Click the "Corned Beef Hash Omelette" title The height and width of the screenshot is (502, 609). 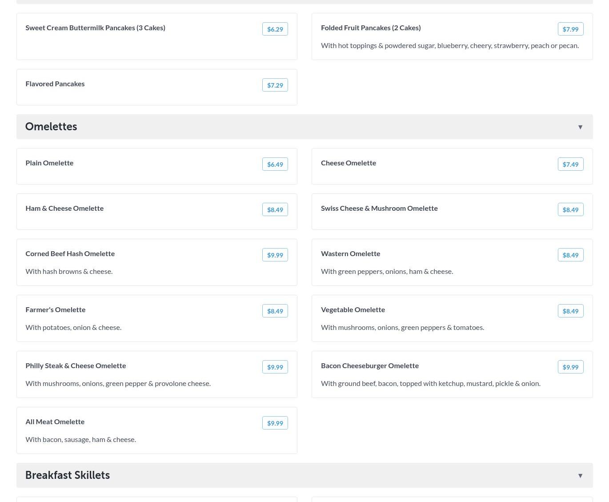coord(70,253)
